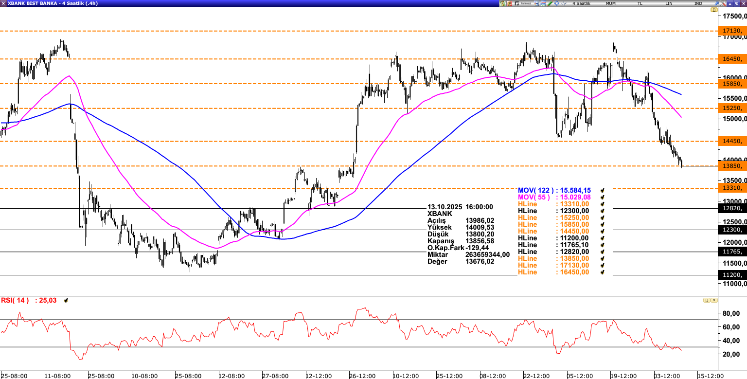The width and height of the screenshot is (747, 379).
Task: Open the 4 Saatlik period selector
Action: point(582,3)
